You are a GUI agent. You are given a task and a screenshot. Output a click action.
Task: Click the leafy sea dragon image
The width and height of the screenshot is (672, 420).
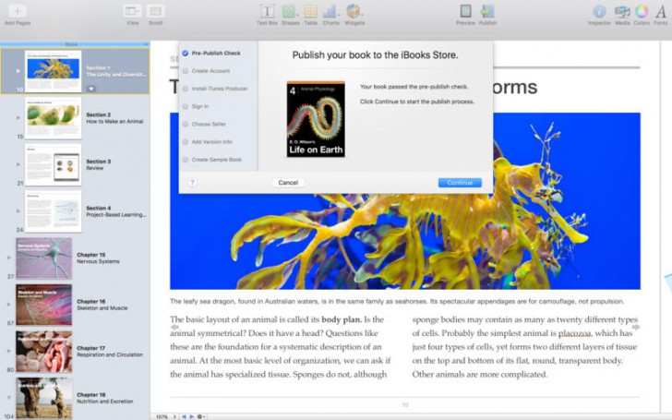point(405,241)
